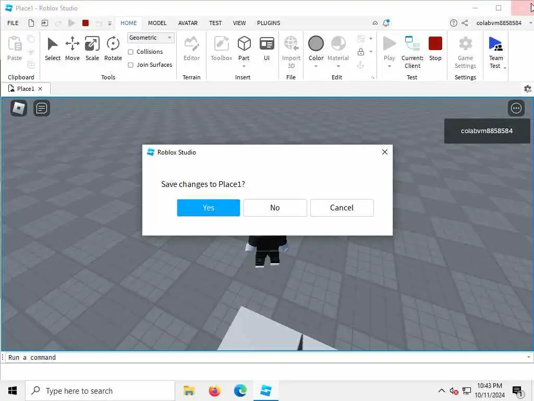Viewport: 534px width, 401px height.
Task: Open the UI insert tool
Action: point(266,49)
